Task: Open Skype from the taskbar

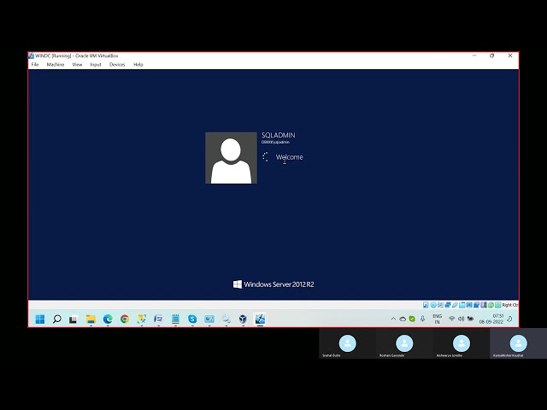Action: [192, 319]
